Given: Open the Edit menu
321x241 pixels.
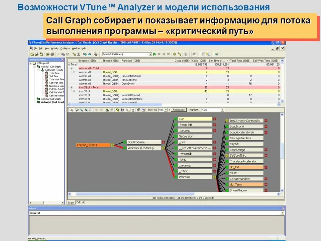Looking at the screenshot, I should click(x=41, y=48).
